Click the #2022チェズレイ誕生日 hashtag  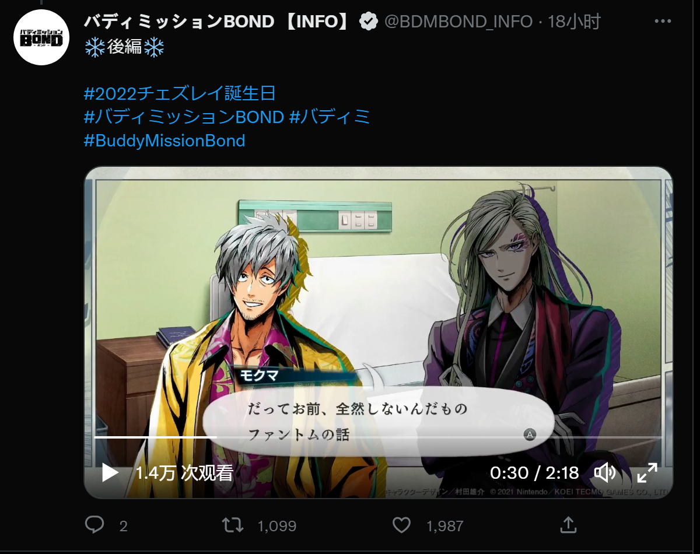tap(180, 93)
